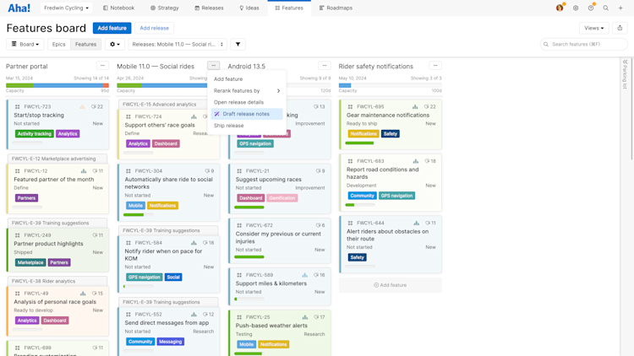The image size is (634, 356).
Task: Open the Ideas tab
Action: point(249,8)
